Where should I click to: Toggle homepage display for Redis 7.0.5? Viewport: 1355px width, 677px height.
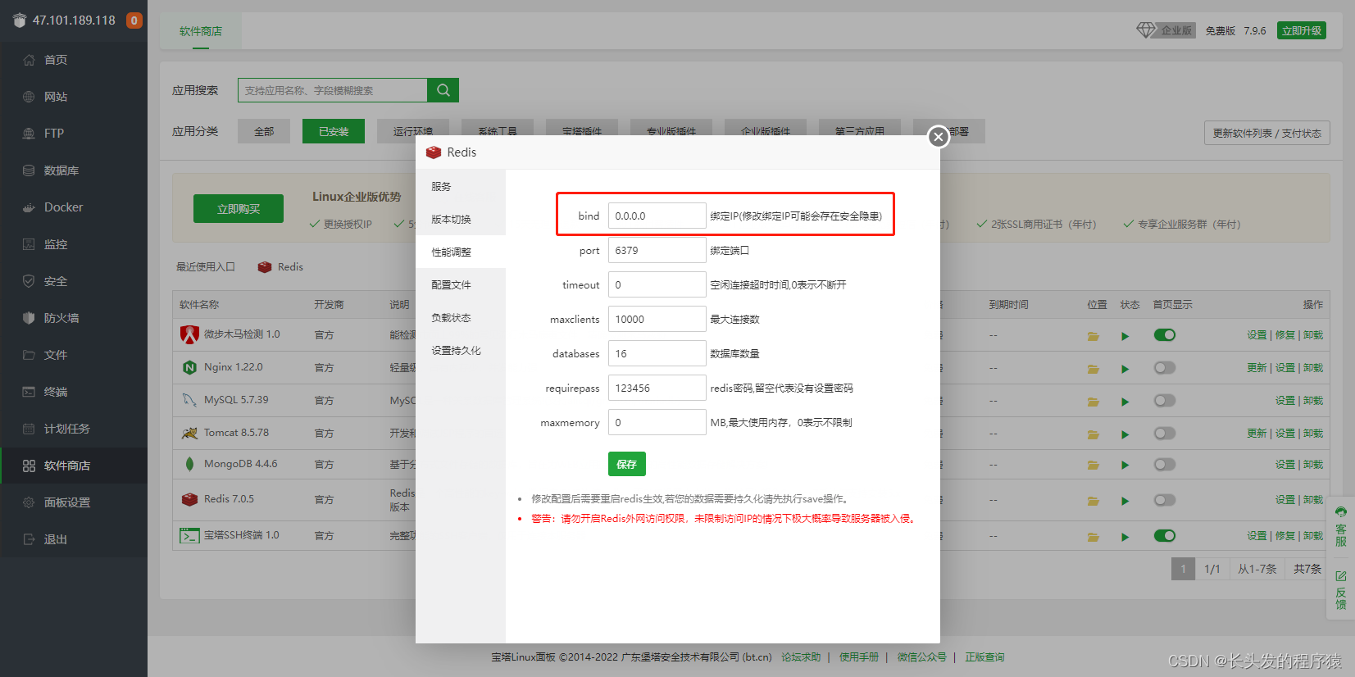click(1164, 499)
